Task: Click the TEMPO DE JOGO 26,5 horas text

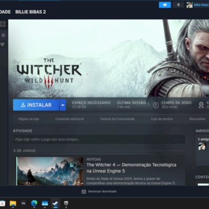Action: coord(176,104)
